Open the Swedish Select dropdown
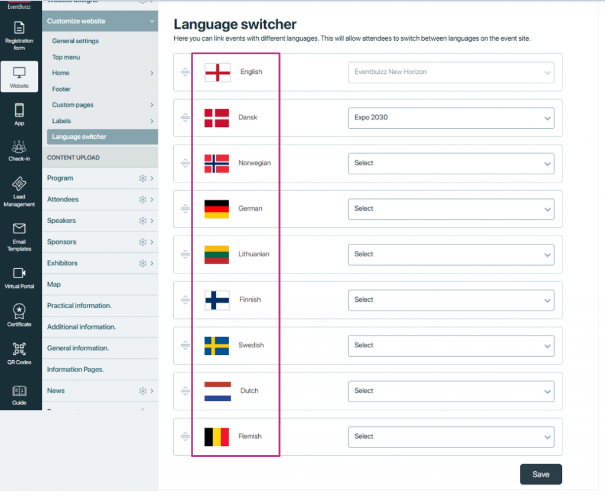The width and height of the screenshot is (605, 496). coord(451,345)
